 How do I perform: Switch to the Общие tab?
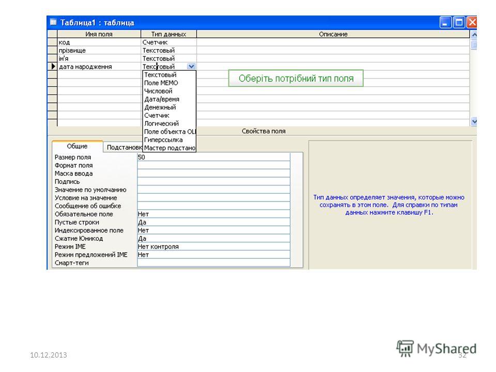77,146
